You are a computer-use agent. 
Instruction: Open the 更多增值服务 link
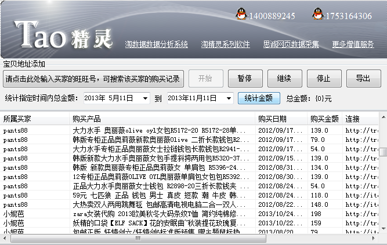click(353, 45)
